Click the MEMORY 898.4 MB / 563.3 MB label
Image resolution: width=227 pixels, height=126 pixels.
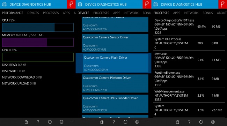[23, 35]
